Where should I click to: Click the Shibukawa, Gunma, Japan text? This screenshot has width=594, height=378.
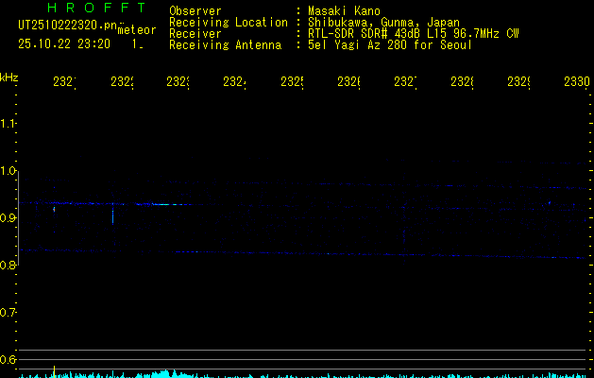[x=383, y=23]
